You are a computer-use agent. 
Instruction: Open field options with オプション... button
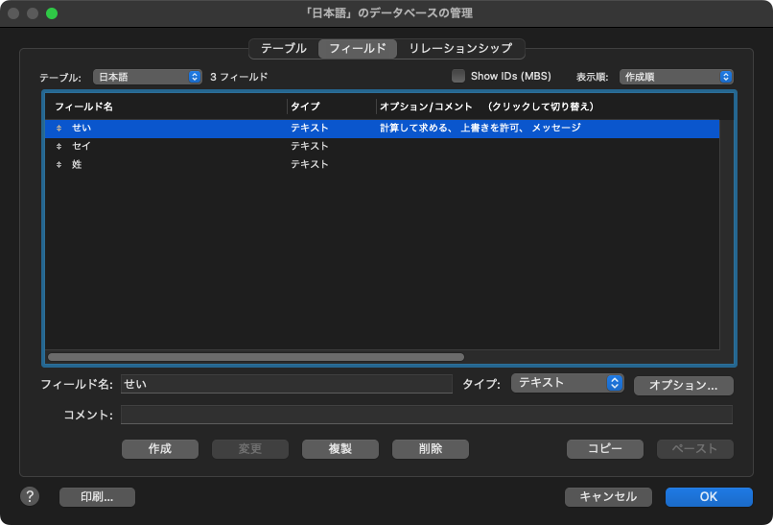coord(684,386)
